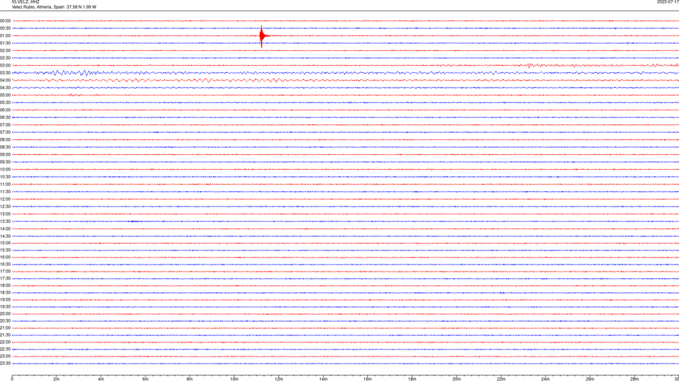Click the station code label IG.VELZ..HHZ
This screenshot has width=679, height=382.
(25, 2)
